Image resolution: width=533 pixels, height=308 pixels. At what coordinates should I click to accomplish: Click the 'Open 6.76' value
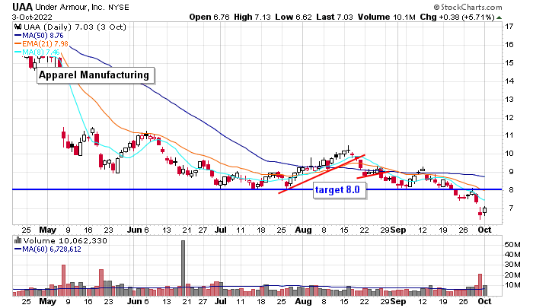point(209,17)
